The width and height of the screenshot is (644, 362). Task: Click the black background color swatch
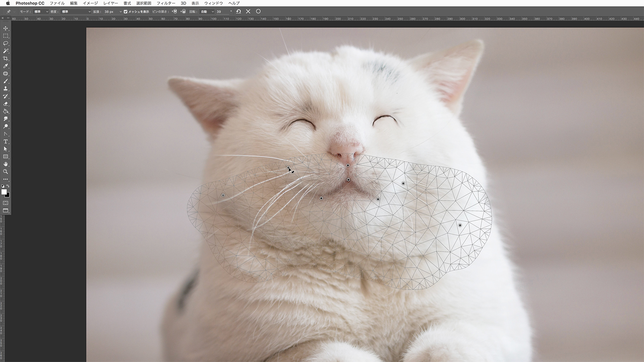pos(8,195)
